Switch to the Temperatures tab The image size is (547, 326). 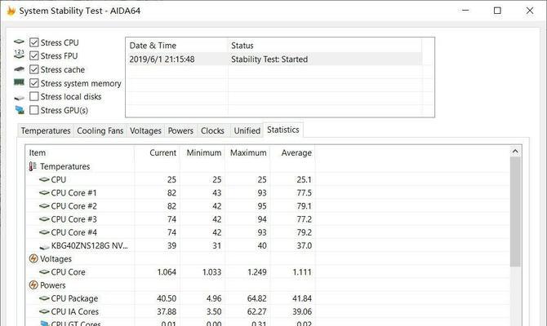click(46, 130)
